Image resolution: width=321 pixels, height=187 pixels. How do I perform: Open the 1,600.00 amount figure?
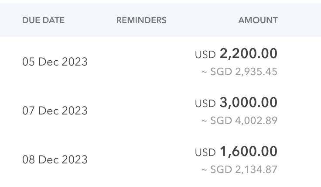point(249,152)
